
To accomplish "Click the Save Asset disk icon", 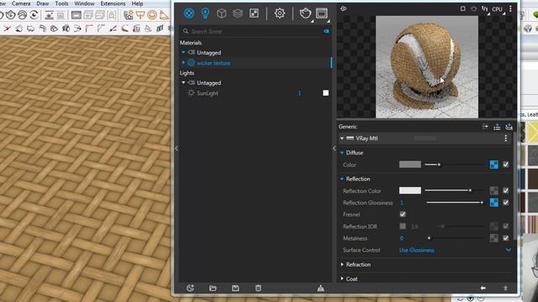I will [x=235, y=289].
